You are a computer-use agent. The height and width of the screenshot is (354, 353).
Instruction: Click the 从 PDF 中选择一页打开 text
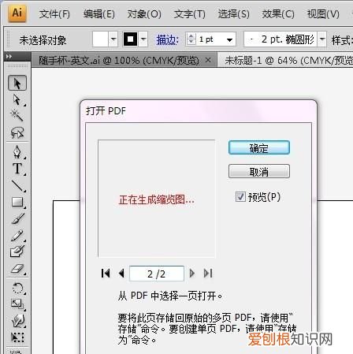pyautogui.click(x=170, y=296)
